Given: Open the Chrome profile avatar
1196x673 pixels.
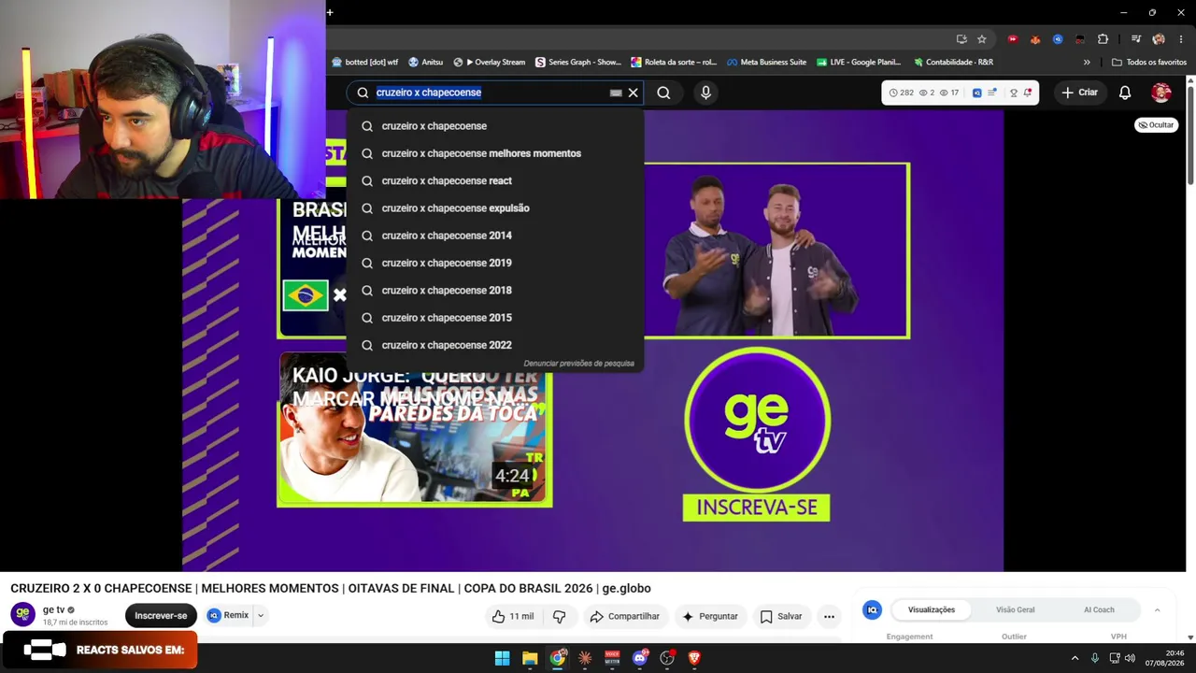Looking at the screenshot, I should click(x=1159, y=39).
